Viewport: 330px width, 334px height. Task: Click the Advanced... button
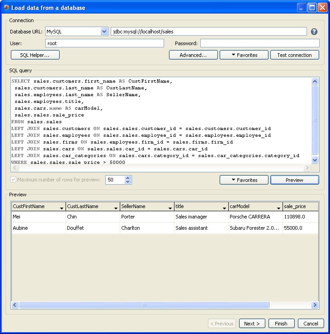tap(193, 55)
